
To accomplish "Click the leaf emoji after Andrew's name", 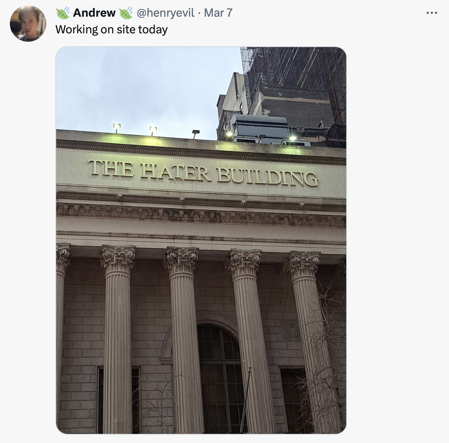I will (126, 13).
